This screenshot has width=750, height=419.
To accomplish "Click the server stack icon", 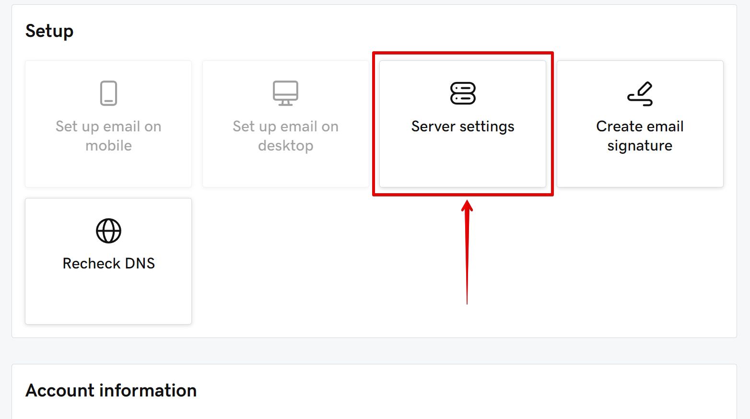I will [x=463, y=93].
